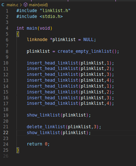136x166 pixels.
Task: Click the plinklist variable on line 8
Action: click(38, 51)
